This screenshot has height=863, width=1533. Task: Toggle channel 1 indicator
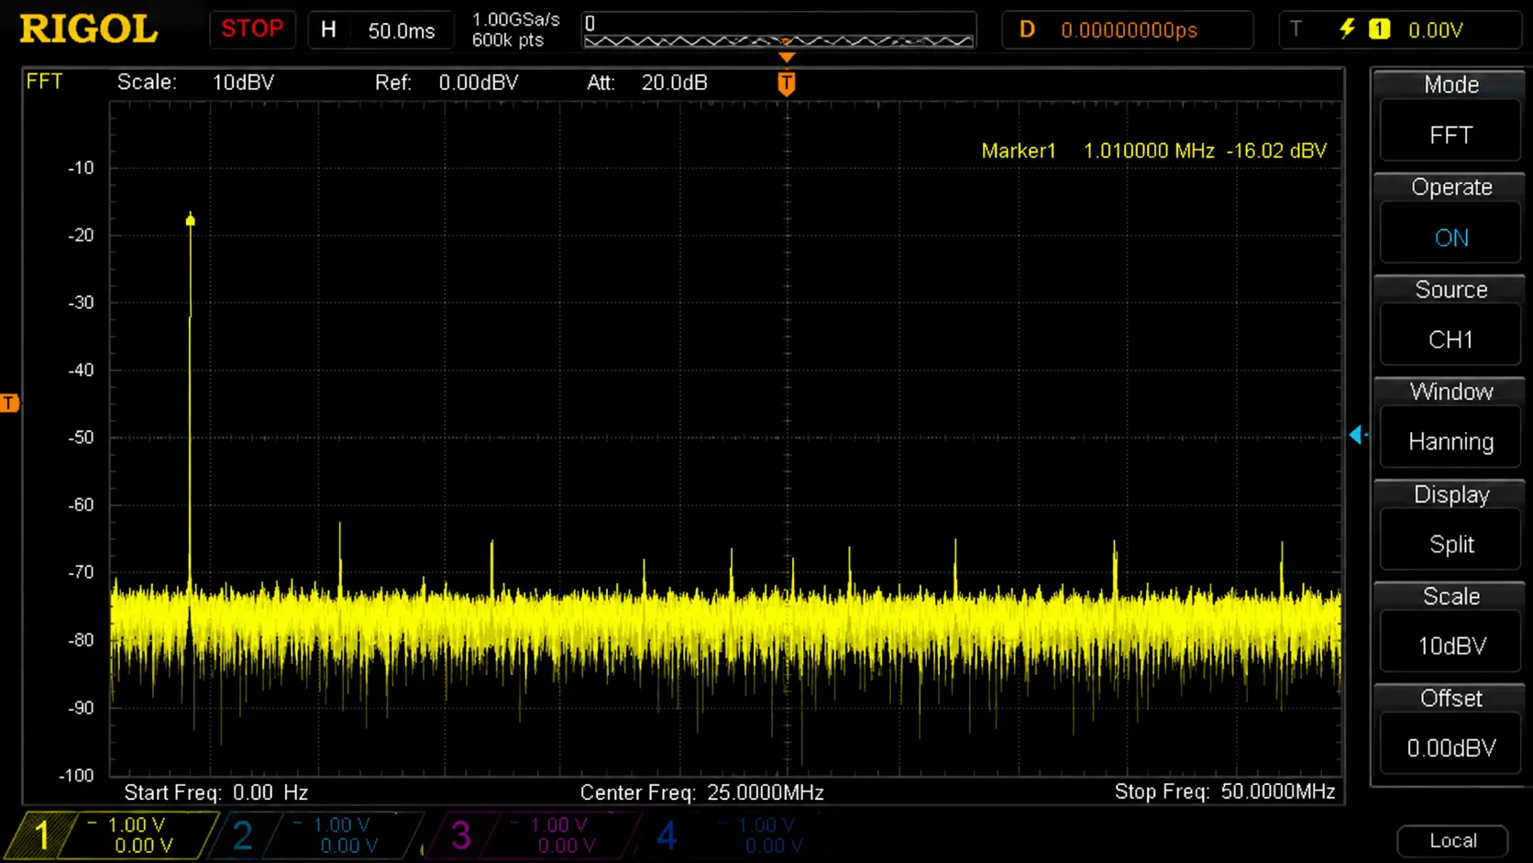tap(111, 835)
